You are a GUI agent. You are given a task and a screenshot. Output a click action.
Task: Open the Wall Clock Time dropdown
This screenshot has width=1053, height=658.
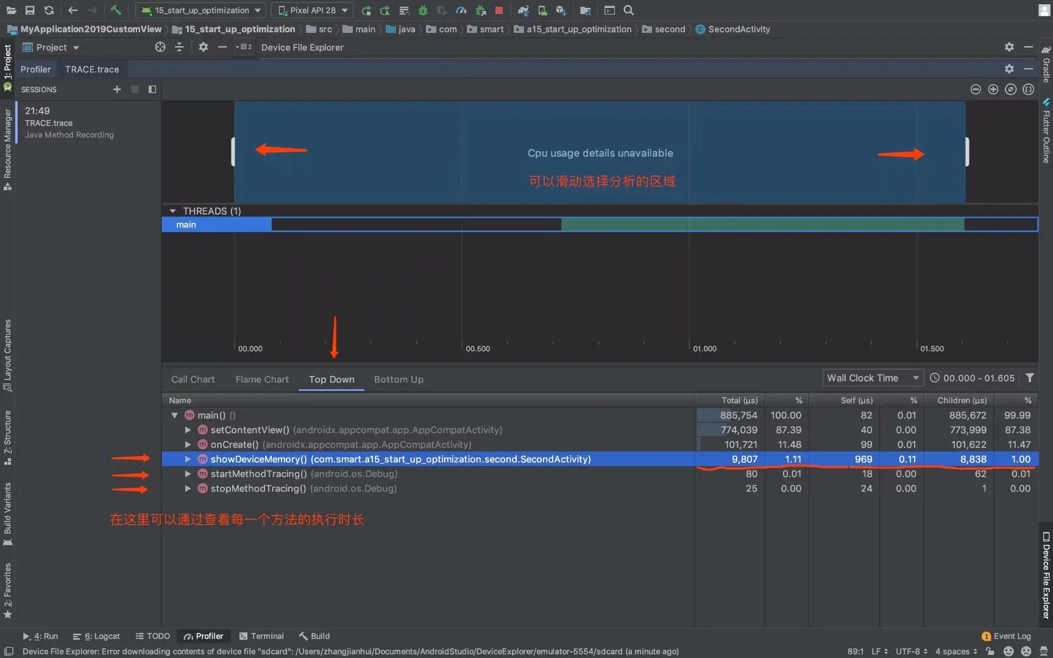coord(873,378)
